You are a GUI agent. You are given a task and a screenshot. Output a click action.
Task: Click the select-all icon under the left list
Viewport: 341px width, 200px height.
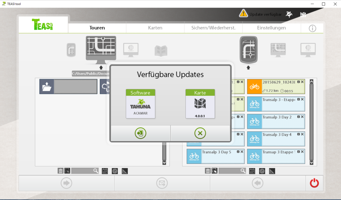(67, 171)
